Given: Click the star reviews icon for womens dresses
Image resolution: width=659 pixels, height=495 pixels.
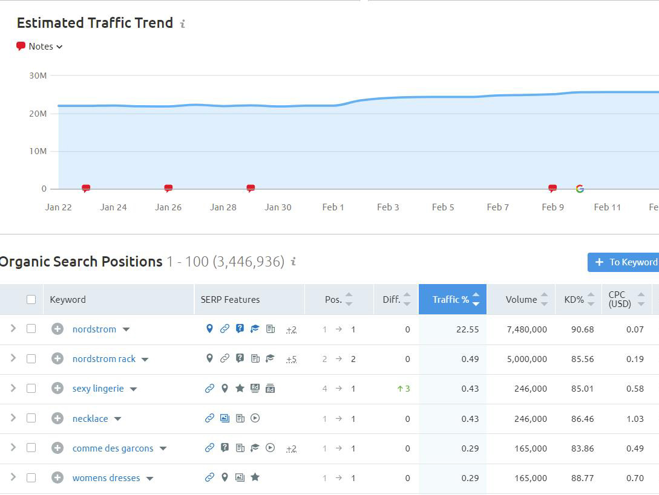Looking at the screenshot, I should pos(255,477).
